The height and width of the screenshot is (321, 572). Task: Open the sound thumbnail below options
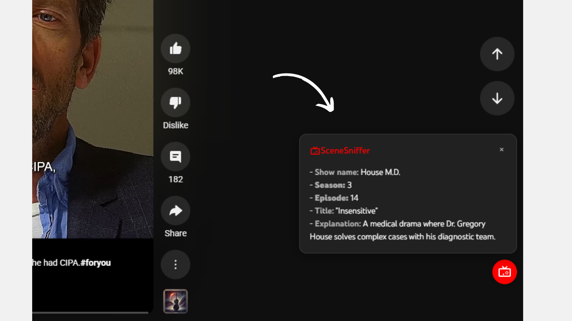(175, 301)
